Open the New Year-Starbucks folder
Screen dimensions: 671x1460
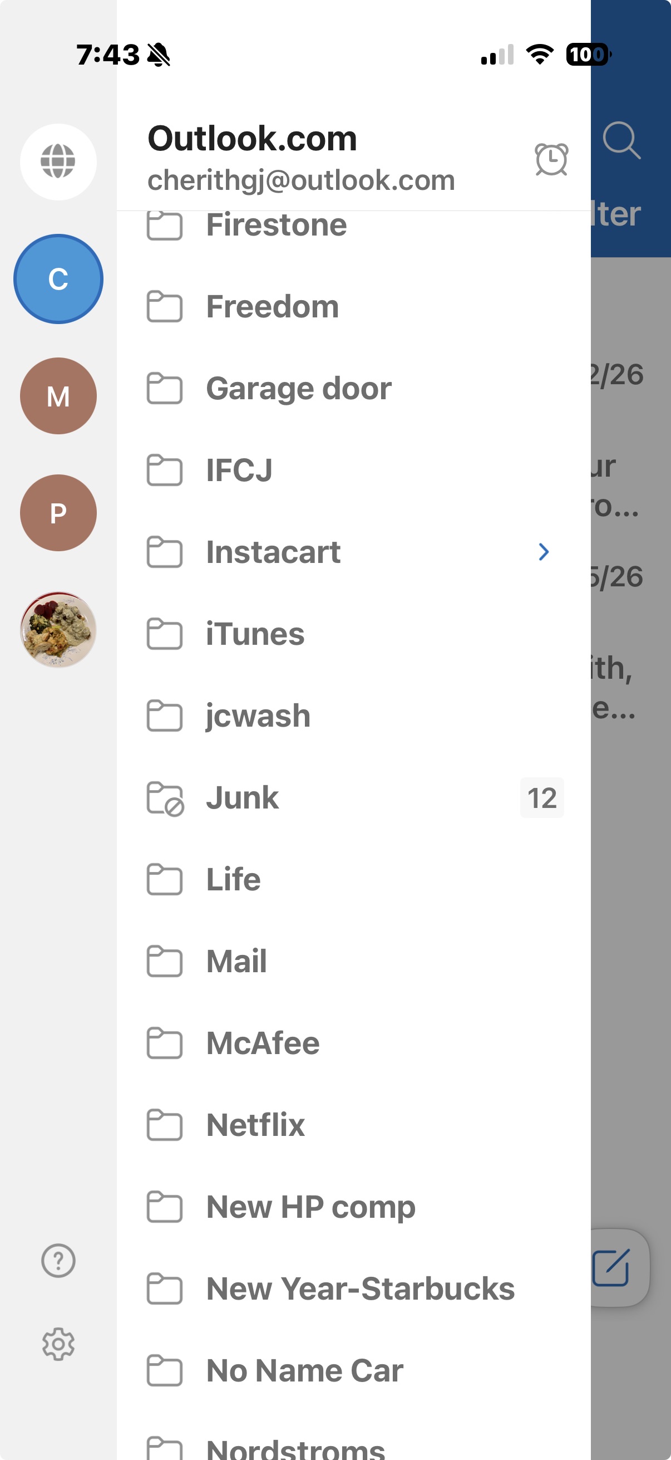(x=354, y=1289)
